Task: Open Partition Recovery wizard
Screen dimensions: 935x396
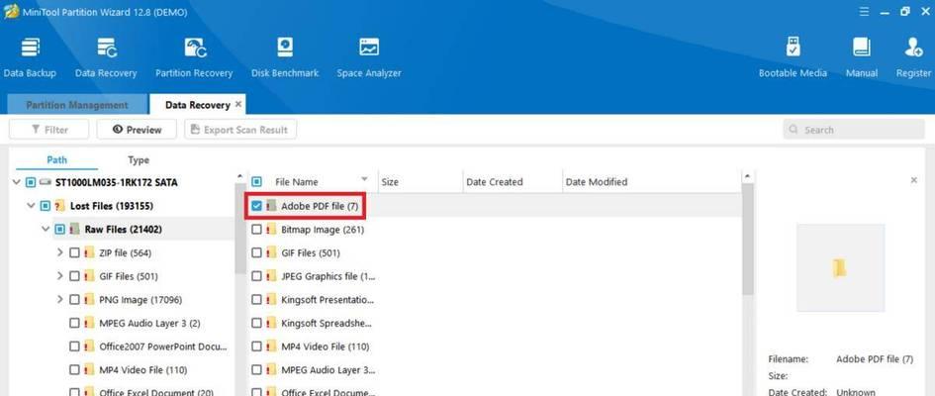Action: coord(194,57)
